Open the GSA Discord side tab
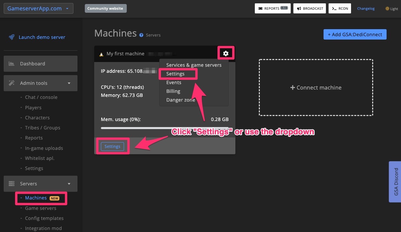This screenshot has width=401, height=232. coord(395,182)
